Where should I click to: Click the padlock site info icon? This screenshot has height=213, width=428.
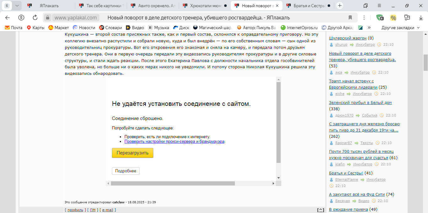coord(47,18)
